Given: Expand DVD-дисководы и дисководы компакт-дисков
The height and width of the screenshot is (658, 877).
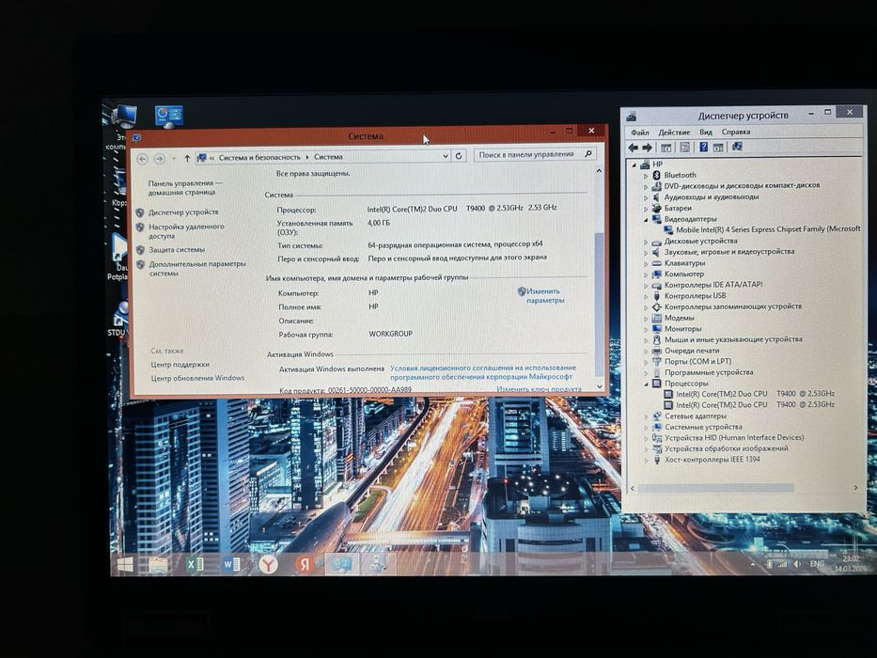Looking at the screenshot, I should pos(646,186).
